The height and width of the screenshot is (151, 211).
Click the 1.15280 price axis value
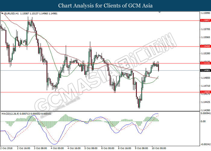point(206,53)
